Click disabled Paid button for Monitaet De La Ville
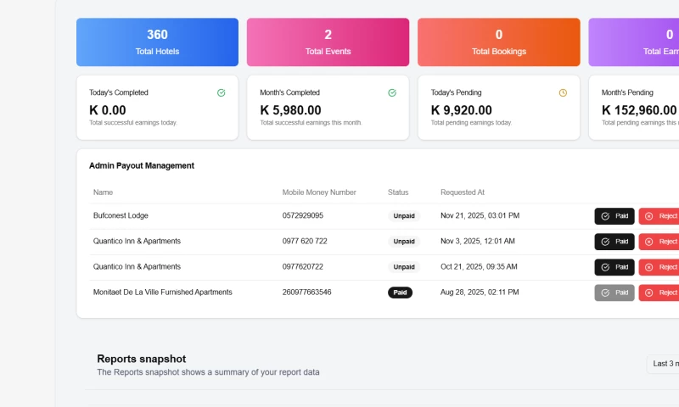The image size is (679, 407). [614, 293]
